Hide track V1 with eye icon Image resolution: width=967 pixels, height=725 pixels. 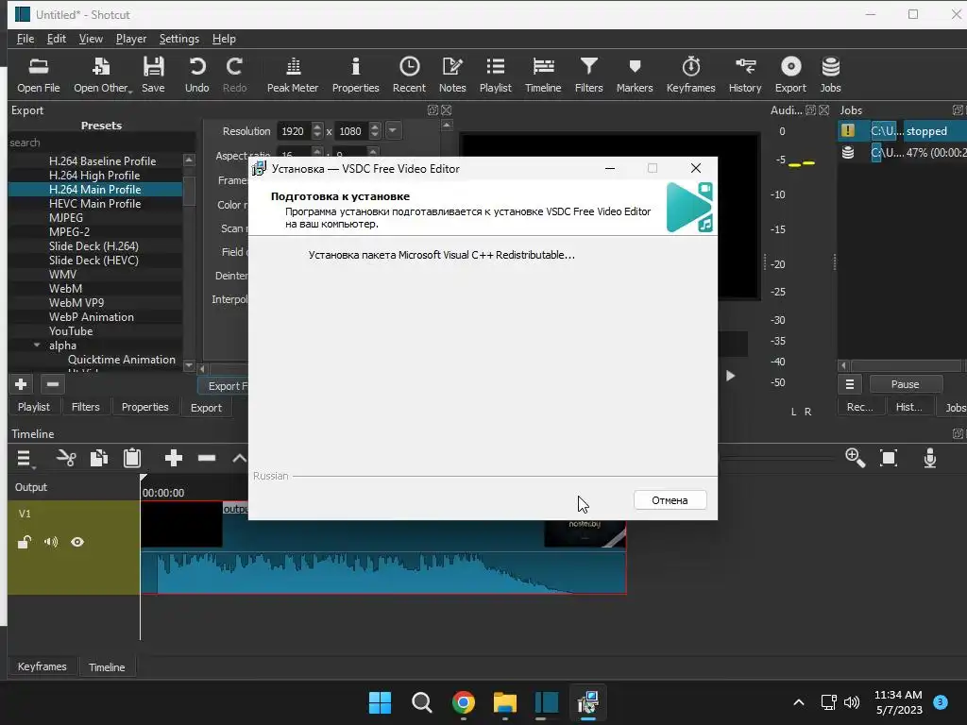77,542
